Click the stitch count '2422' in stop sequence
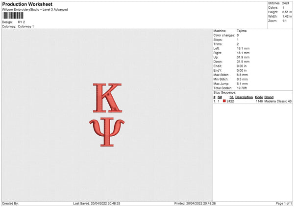The width and height of the screenshot is (294, 207). [230, 101]
